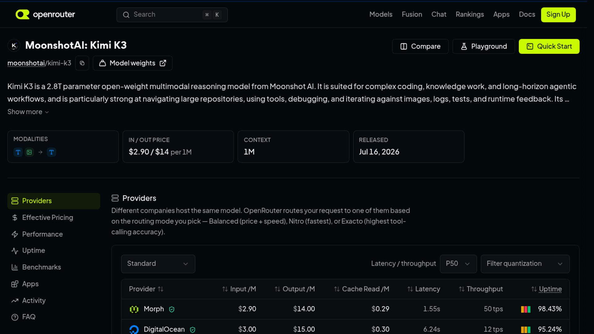Open Chat in the top navigation
The width and height of the screenshot is (594, 334).
coord(439,15)
